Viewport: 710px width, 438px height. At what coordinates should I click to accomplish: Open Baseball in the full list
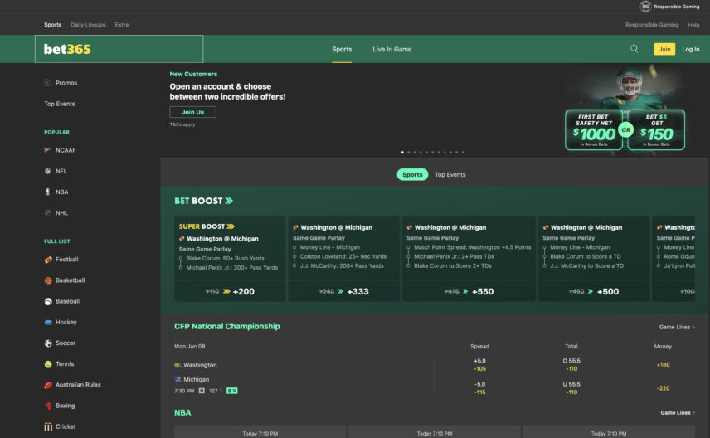tap(61, 301)
